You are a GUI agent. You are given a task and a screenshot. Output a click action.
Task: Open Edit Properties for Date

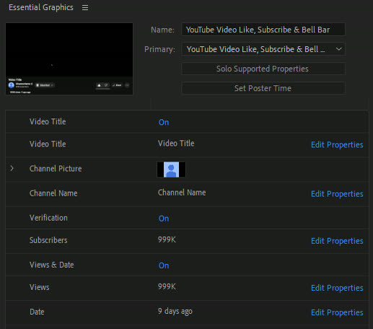pos(337,312)
